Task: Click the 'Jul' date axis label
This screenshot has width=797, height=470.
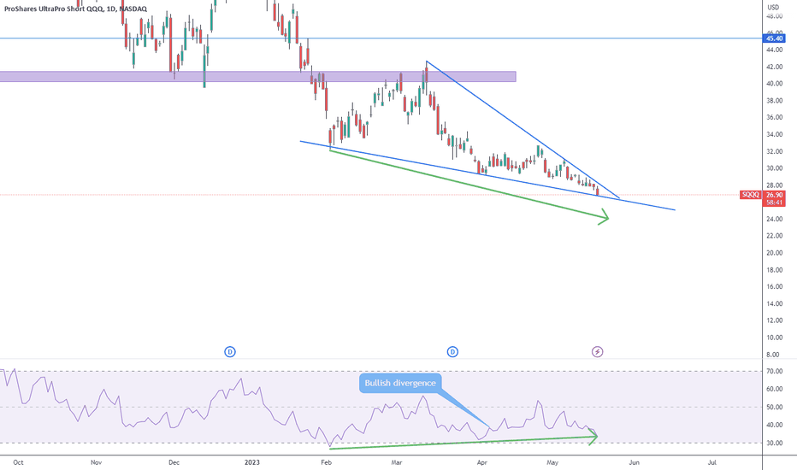Action: click(x=712, y=462)
